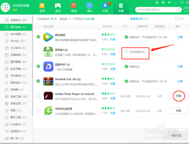The height and width of the screenshot is (144, 189).
Task: Sort by 安装时间 column header
Action: [x=142, y=27]
